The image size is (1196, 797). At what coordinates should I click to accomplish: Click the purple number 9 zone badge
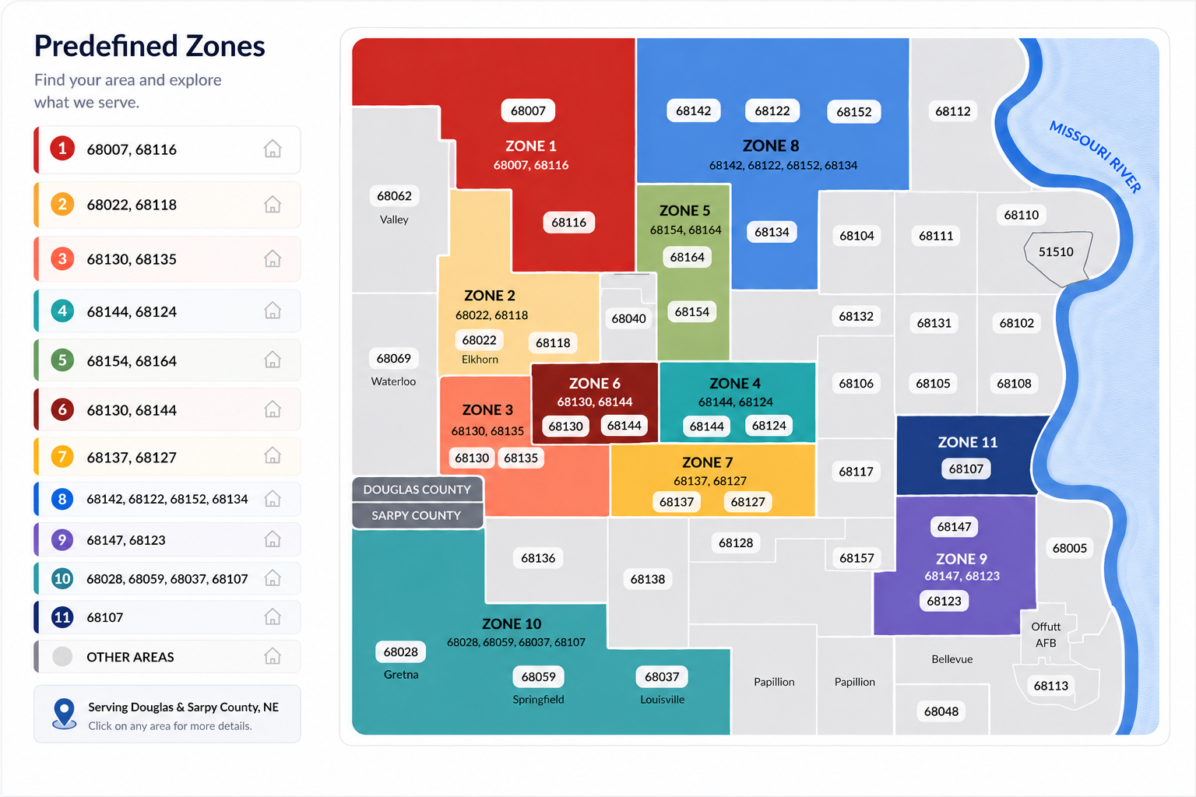[62, 539]
